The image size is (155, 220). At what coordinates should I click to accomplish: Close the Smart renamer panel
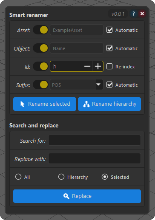(x=142, y=14)
